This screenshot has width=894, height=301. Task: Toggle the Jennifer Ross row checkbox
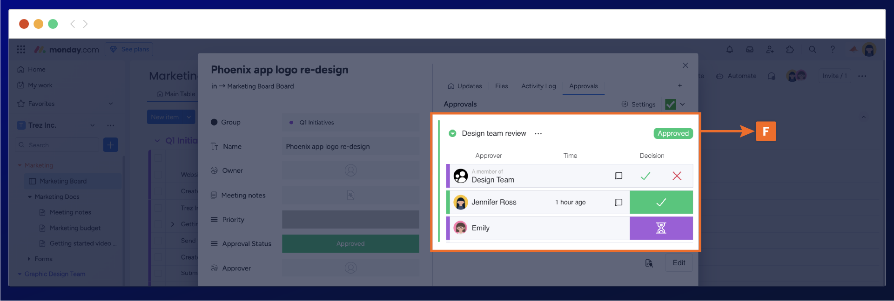click(618, 203)
